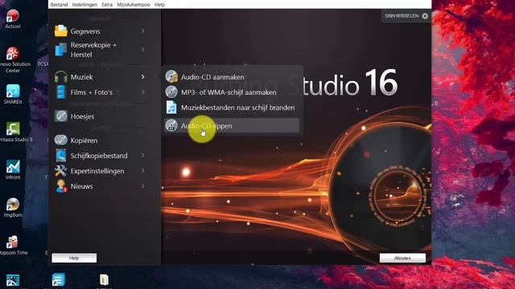515x289 pixels.
Task: Open the ImgBurn desktop shortcut
Action: point(13,208)
